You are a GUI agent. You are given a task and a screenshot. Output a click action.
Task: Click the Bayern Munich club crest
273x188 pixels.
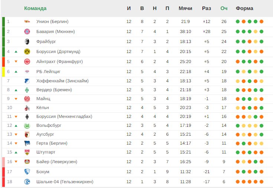click(x=27, y=32)
